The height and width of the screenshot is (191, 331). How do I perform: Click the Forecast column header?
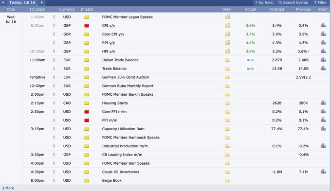click(277, 9)
